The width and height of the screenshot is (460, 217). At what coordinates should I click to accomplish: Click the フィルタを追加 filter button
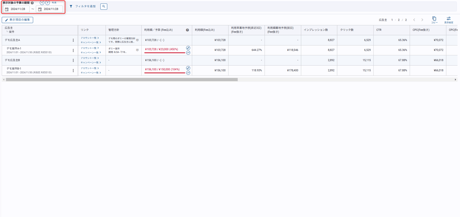click(83, 7)
